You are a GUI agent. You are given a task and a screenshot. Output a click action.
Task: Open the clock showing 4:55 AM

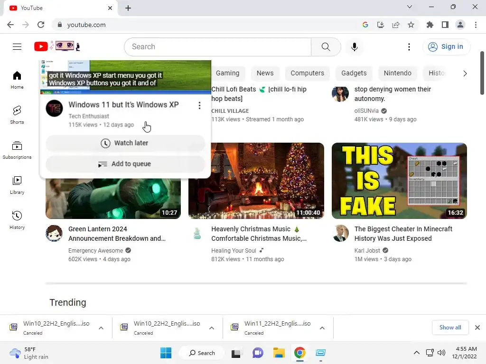pyautogui.click(x=464, y=353)
